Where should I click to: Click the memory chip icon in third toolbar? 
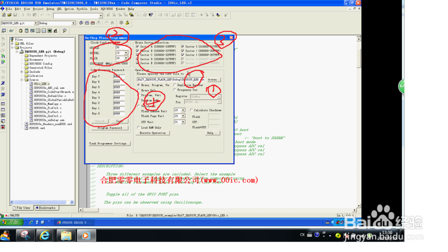point(26,30)
